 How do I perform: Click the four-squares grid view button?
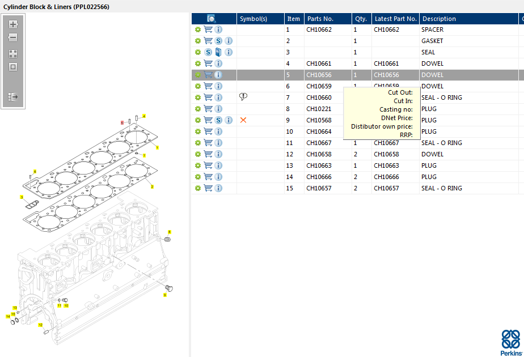13,54
